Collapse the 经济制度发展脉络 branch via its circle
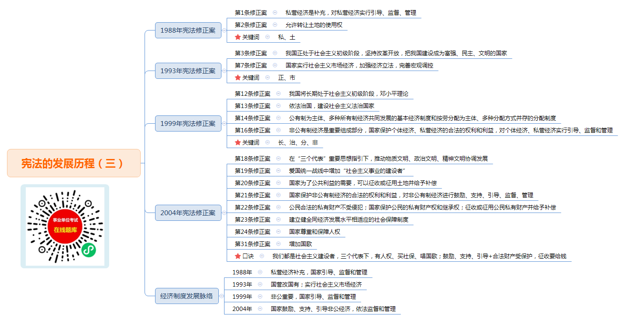The width and height of the screenshot is (625, 321). coord(221,296)
